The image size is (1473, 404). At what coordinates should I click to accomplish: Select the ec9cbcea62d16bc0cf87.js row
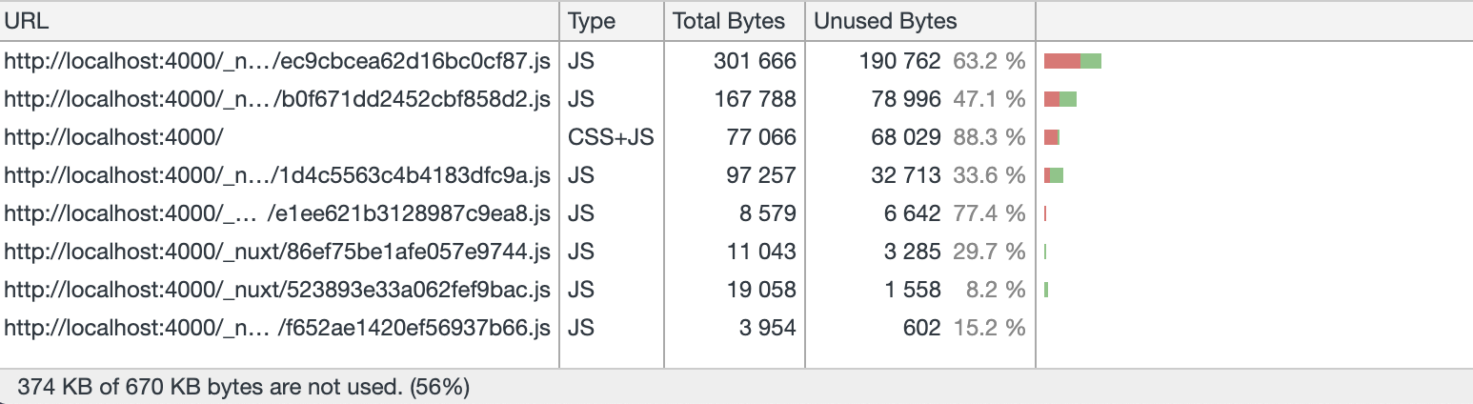coord(277,61)
